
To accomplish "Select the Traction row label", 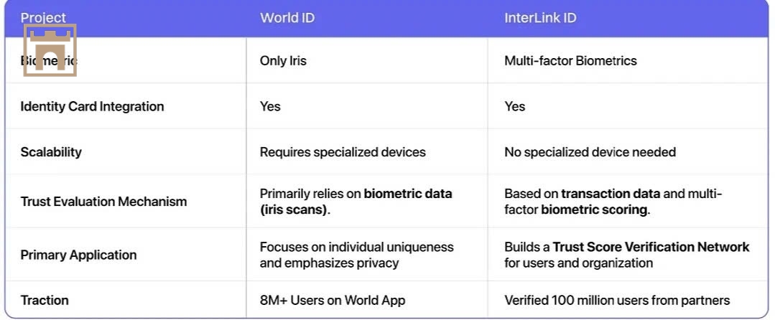I will [45, 300].
